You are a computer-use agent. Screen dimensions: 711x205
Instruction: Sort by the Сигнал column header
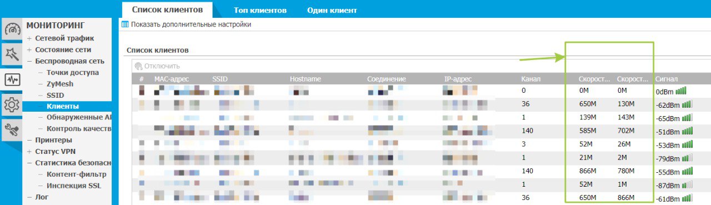(667, 79)
